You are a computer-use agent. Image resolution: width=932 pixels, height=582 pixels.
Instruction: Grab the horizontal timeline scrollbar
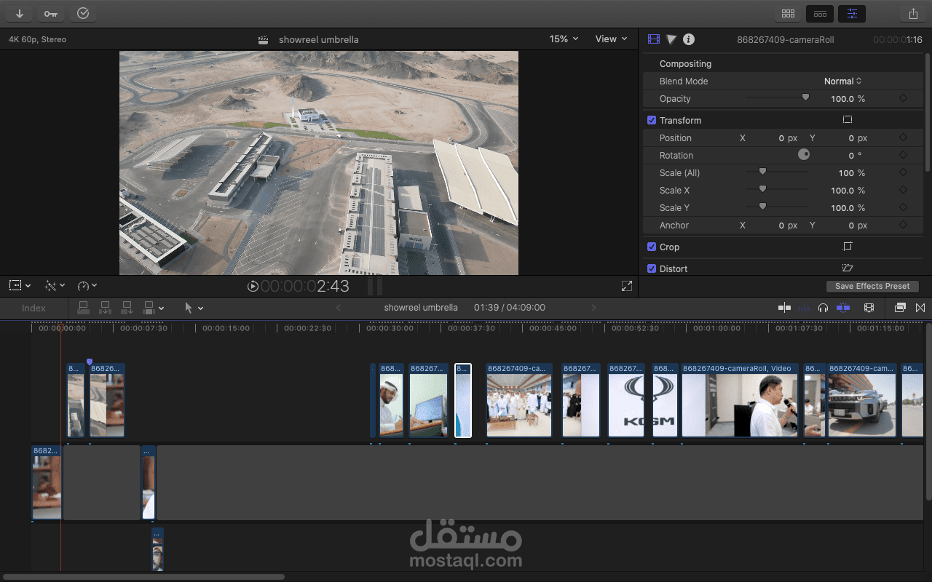click(144, 577)
